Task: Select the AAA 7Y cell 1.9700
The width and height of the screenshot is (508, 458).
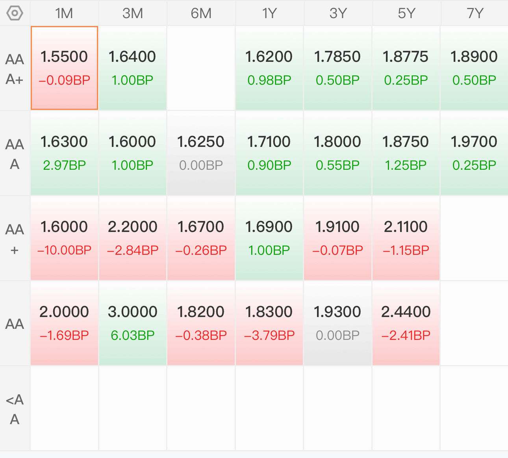Action: point(475,153)
